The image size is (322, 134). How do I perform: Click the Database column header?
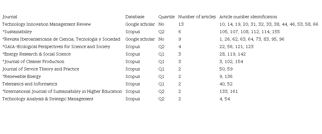pos(135,17)
